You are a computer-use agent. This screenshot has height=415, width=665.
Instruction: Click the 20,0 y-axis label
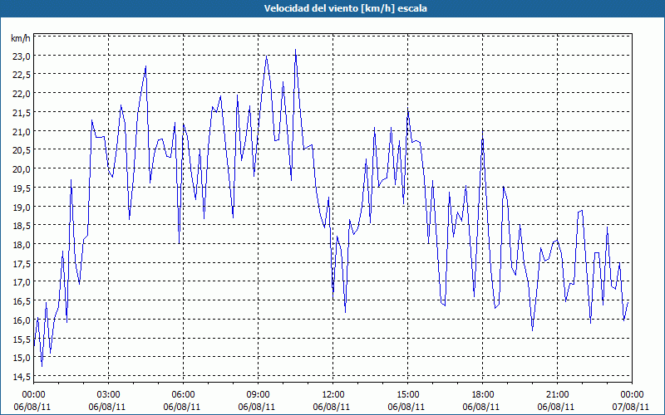click(x=22, y=169)
